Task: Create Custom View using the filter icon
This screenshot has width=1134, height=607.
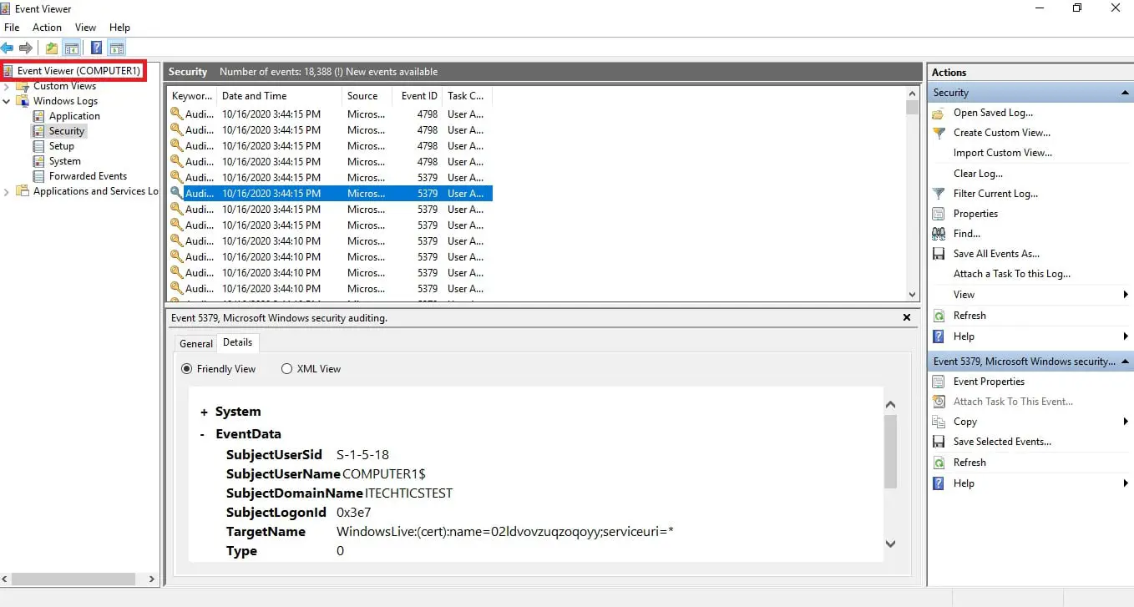Action: 1002,133
